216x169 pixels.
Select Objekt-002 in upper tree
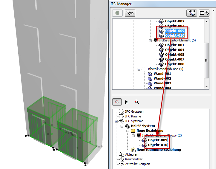click(174, 21)
